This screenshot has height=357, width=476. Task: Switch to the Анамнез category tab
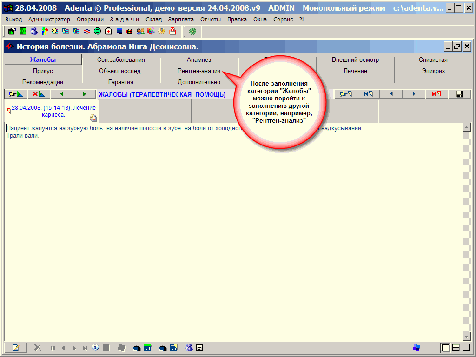pos(199,60)
